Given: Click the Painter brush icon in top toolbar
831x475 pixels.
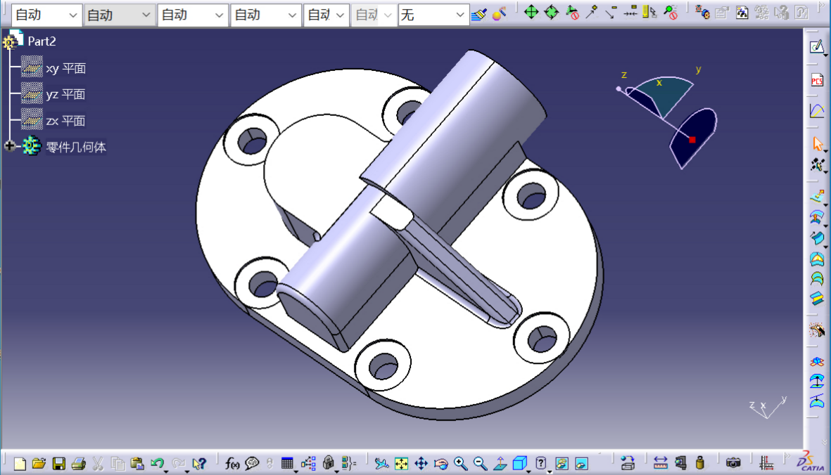Looking at the screenshot, I should click(x=478, y=13).
